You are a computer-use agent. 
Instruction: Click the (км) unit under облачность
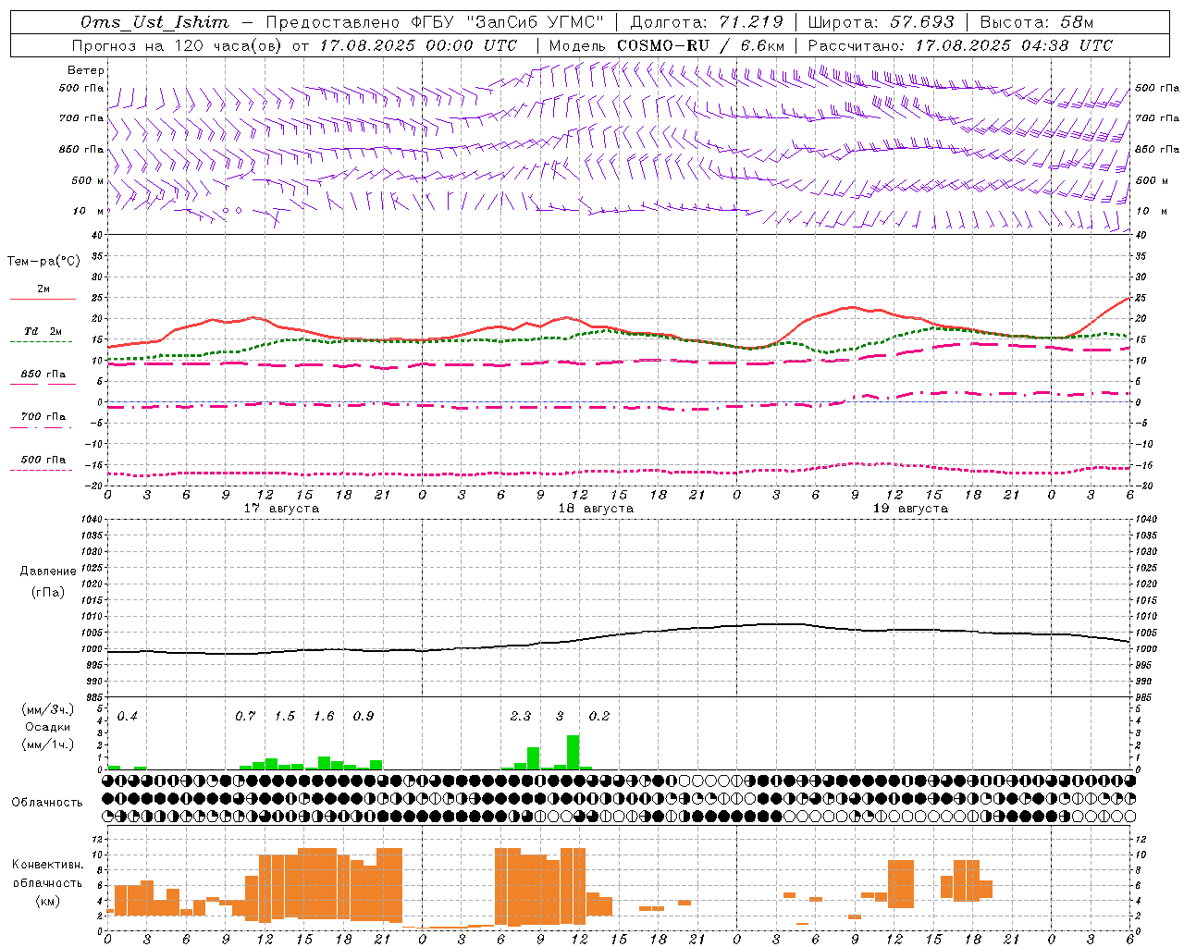[x=47, y=901]
